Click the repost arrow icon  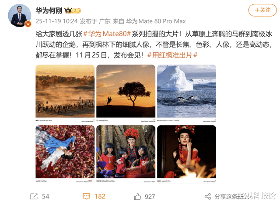click(x=34, y=196)
